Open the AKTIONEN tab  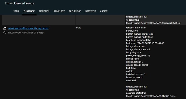(x=44, y=11)
